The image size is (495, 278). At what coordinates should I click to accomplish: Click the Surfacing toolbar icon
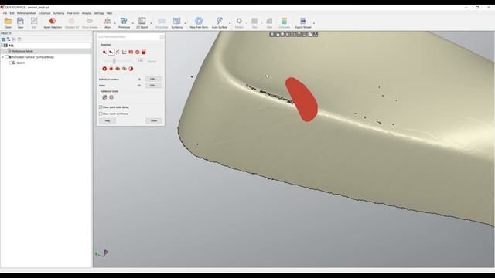[x=177, y=21]
